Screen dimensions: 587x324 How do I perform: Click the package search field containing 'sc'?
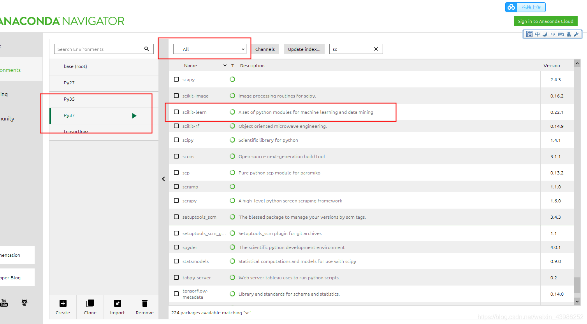[x=356, y=49]
